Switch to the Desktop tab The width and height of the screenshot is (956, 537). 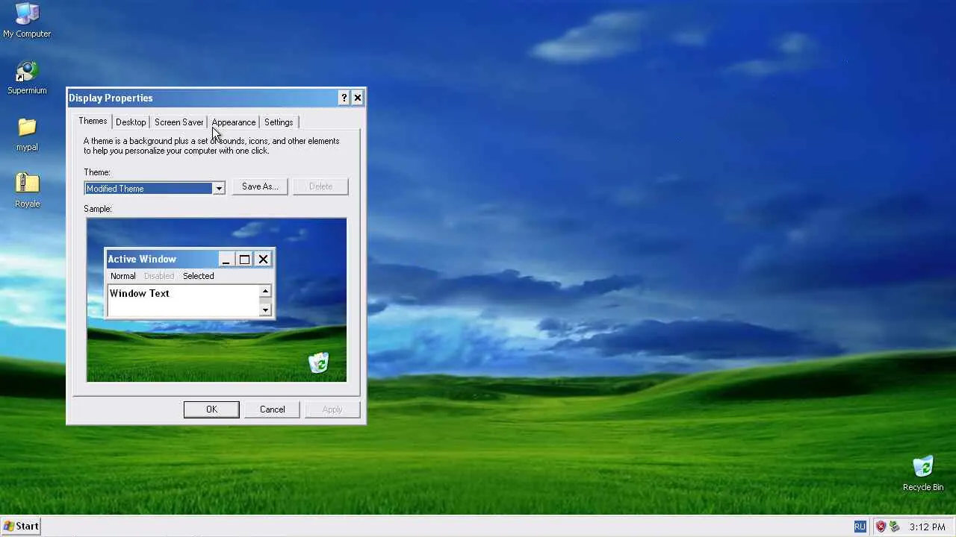(x=131, y=122)
